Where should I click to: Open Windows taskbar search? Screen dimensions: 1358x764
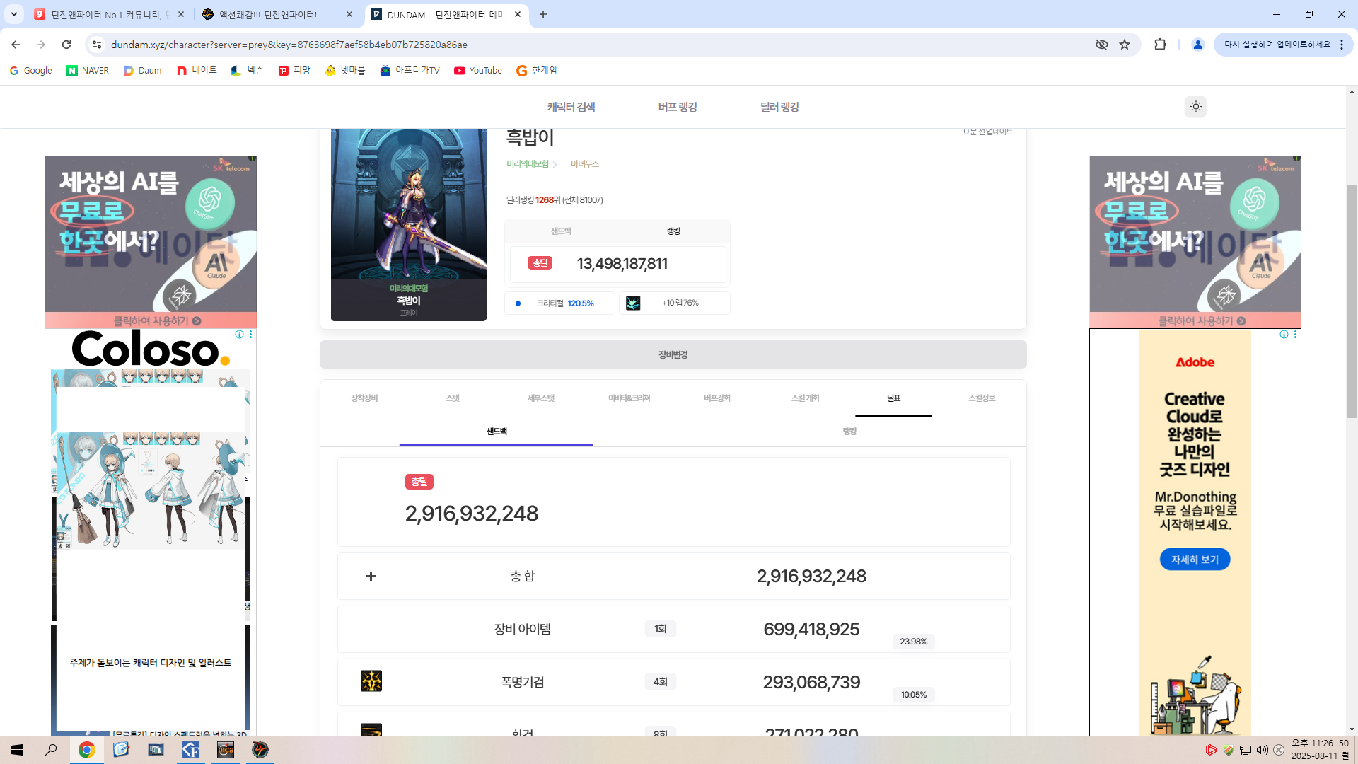coord(52,750)
